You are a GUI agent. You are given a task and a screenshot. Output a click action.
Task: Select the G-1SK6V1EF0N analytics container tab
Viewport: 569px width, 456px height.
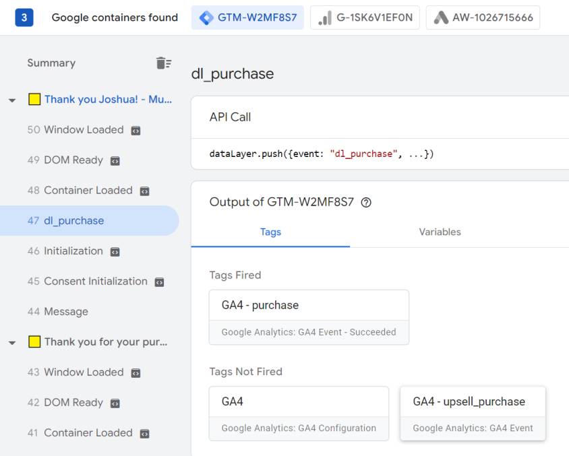click(x=365, y=18)
